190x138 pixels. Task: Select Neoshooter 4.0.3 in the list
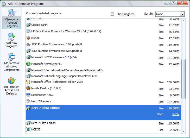coord(103,95)
